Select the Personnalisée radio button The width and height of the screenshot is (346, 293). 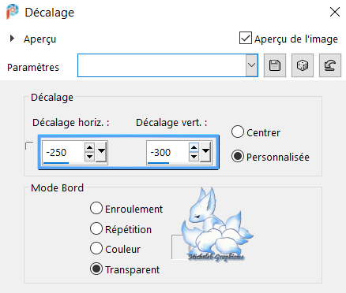[x=238, y=156]
